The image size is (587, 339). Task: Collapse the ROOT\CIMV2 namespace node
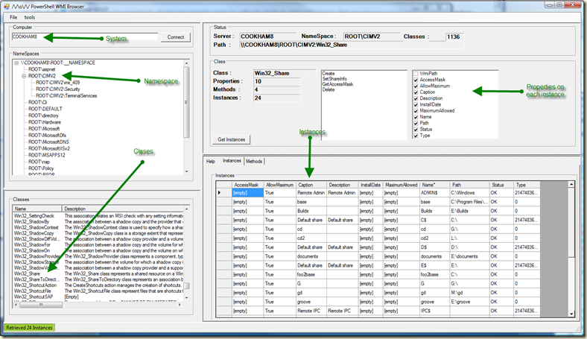click(x=23, y=75)
